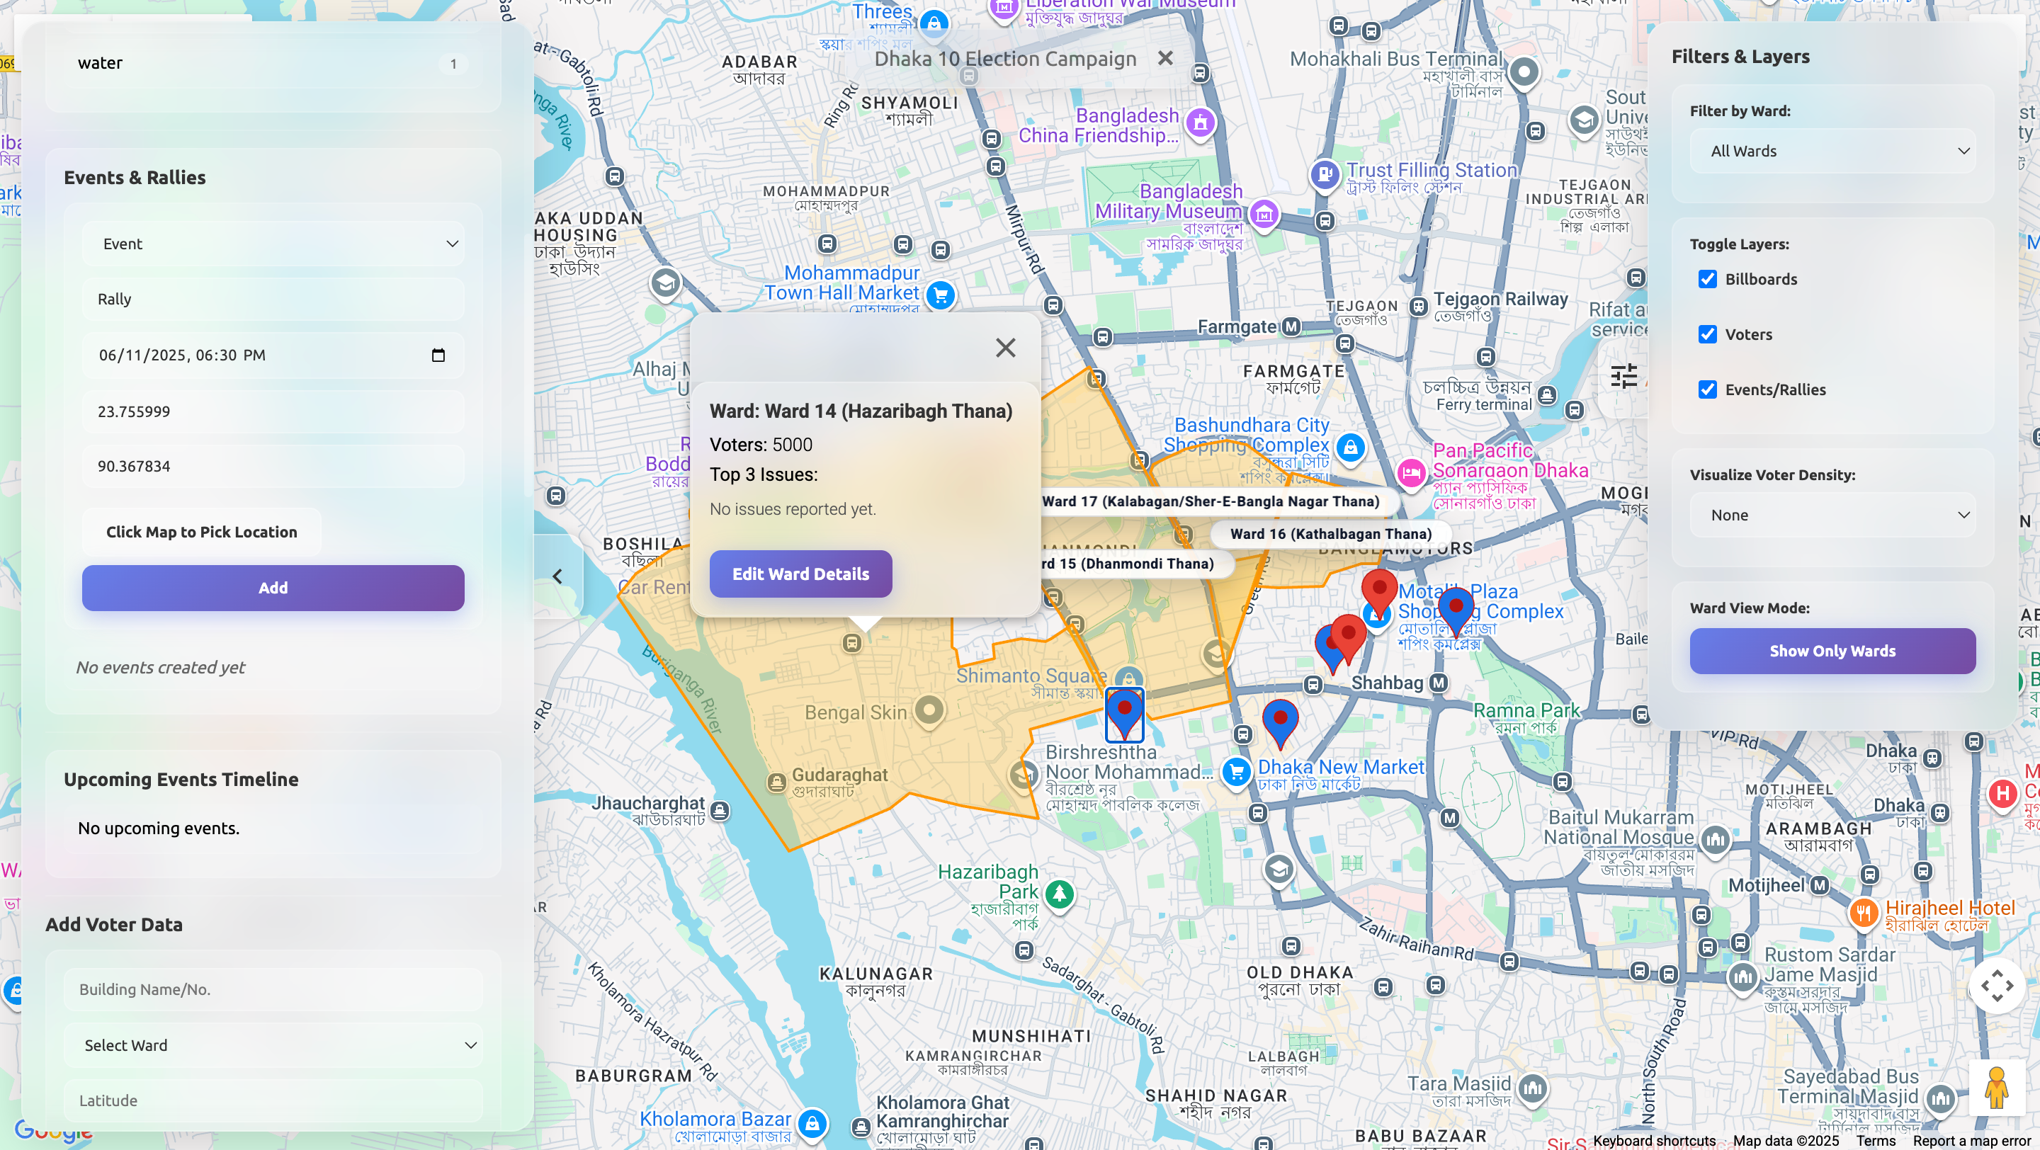Click the Ward 16 (Kathalbagan Thana) label
The height and width of the screenshot is (1150, 2040).
click(1330, 534)
